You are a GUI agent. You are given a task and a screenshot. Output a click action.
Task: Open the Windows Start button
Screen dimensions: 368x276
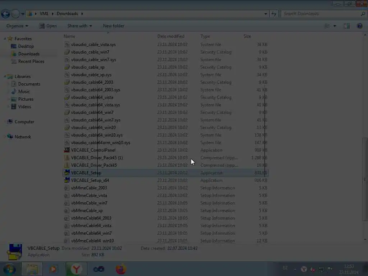(9, 269)
